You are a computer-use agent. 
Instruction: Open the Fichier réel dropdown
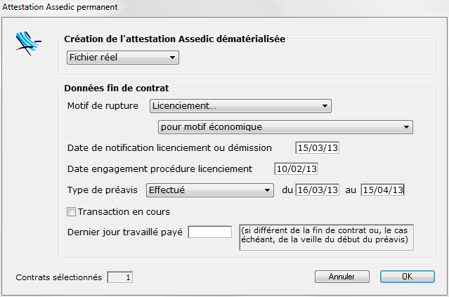coord(123,58)
